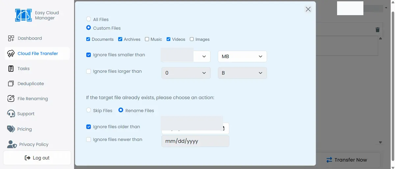Expand the dropdown arrow at top right

(386, 8)
